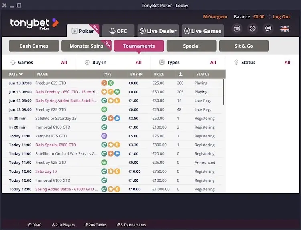Click star icon in Daily Special €800 GTD row
This screenshot has width=301, height=230.
coord(111,145)
